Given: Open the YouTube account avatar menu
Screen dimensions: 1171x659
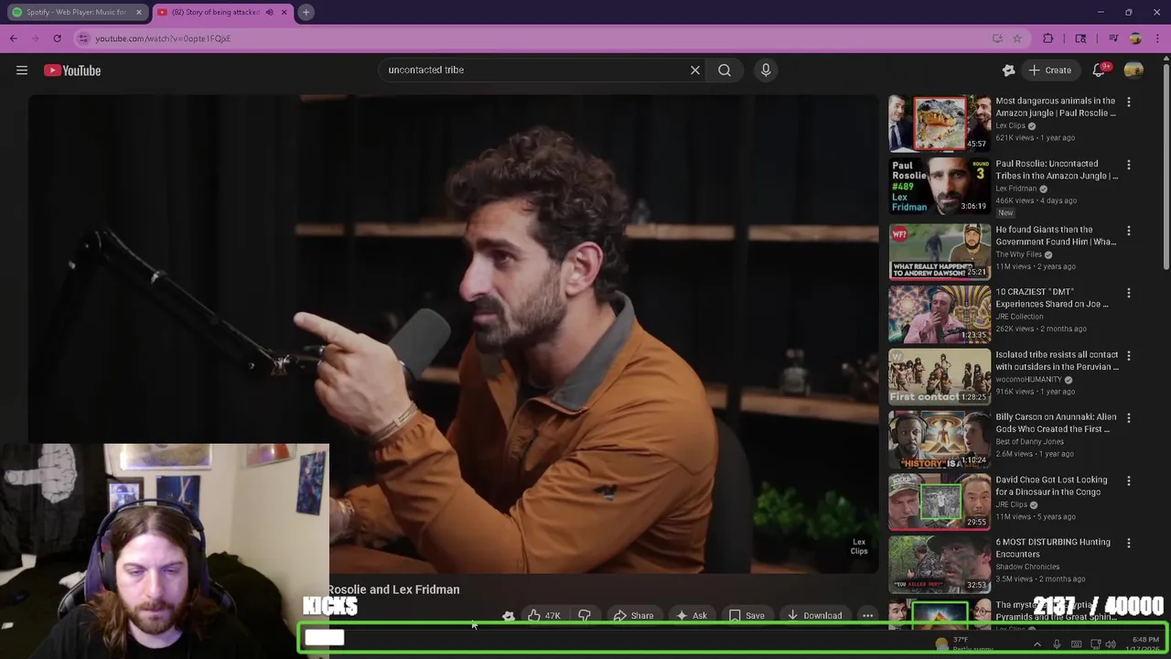Looking at the screenshot, I should point(1133,70).
